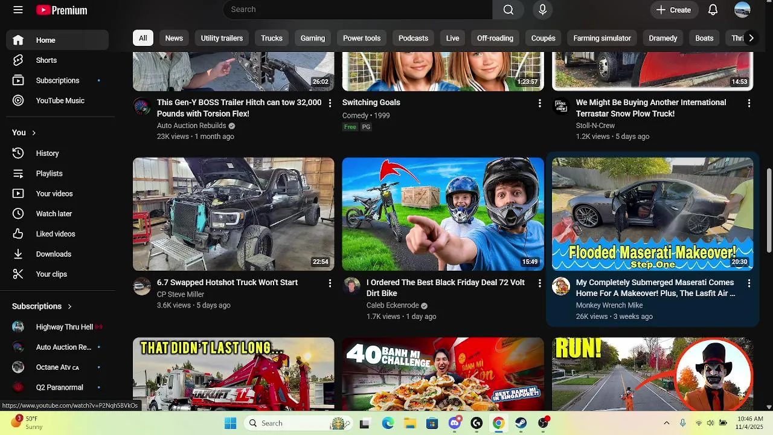Image resolution: width=773 pixels, height=435 pixels.
Task: Open Your clips in sidebar
Action: pos(57,274)
